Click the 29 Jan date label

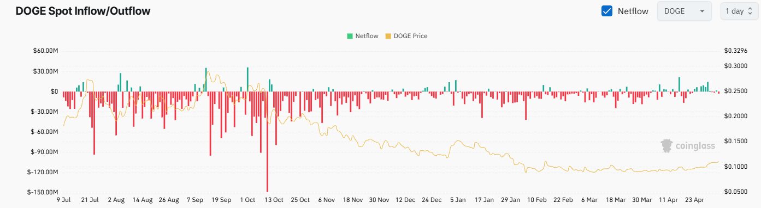pyautogui.click(x=510, y=200)
